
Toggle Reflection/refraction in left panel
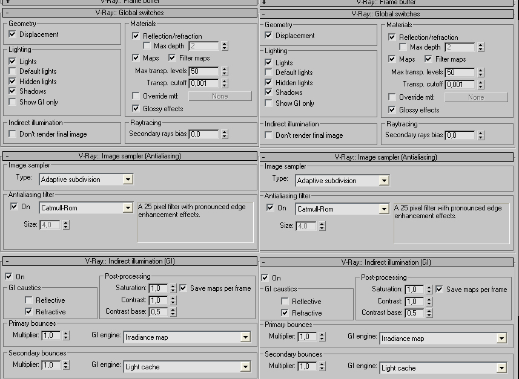tap(136, 36)
